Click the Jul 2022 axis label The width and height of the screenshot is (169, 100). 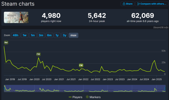(x=95, y=79)
